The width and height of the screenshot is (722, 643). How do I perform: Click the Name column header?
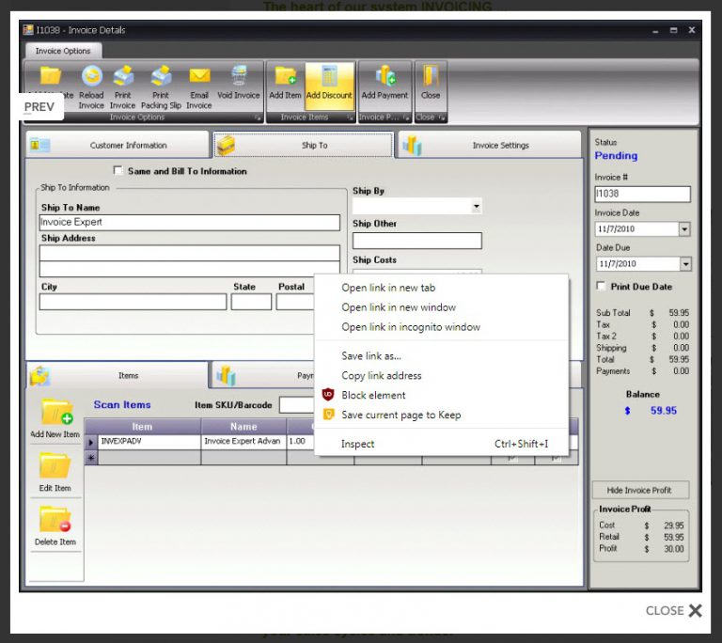point(243,427)
